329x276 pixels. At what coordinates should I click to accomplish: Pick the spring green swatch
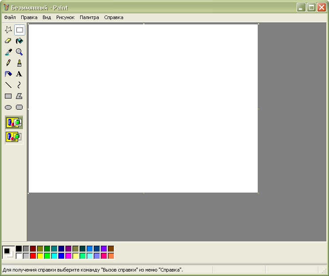click(x=83, y=256)
